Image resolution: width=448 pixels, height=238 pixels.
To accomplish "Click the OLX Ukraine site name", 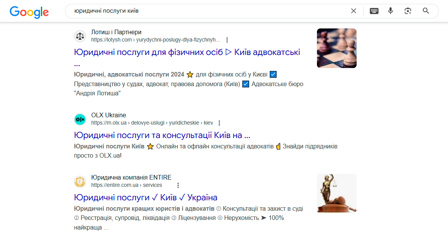I will pos(109,115).
